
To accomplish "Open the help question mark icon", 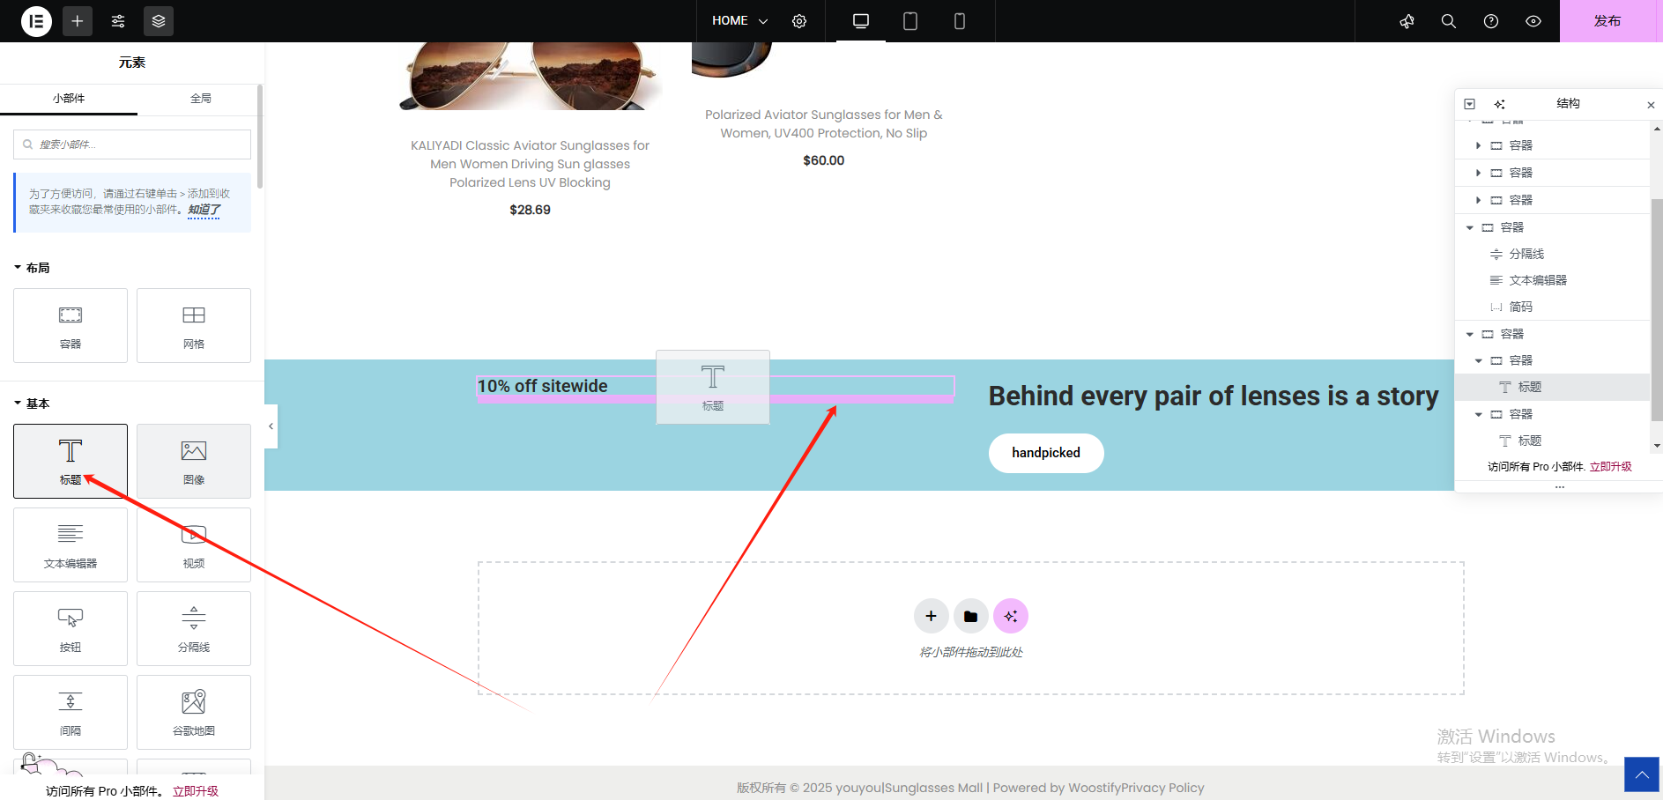I will [1490, 21].
